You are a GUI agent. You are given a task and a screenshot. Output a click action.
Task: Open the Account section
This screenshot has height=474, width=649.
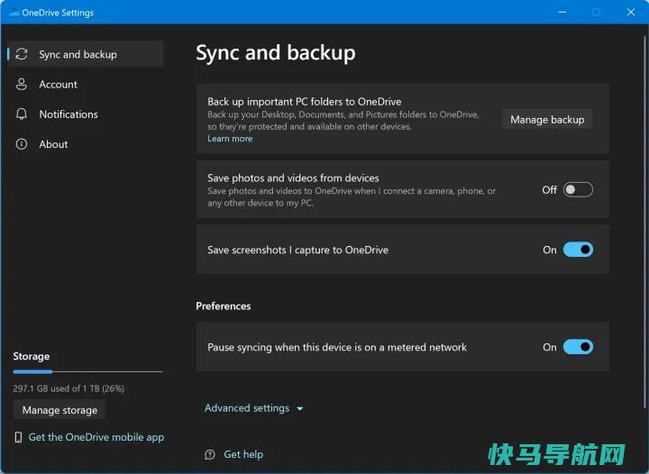tap(86, 85)
